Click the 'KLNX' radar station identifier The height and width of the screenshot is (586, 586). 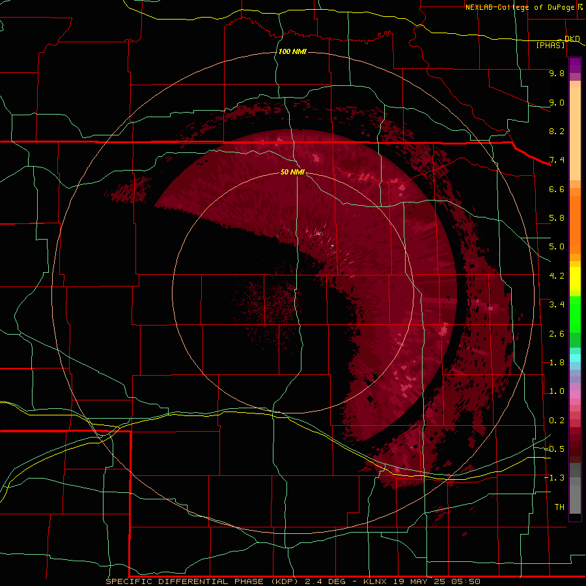click(x=375, y=581)
